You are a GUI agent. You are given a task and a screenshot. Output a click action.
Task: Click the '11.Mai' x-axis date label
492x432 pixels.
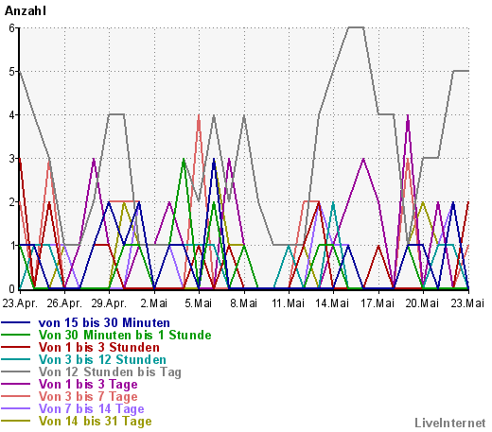pos(289,303)
